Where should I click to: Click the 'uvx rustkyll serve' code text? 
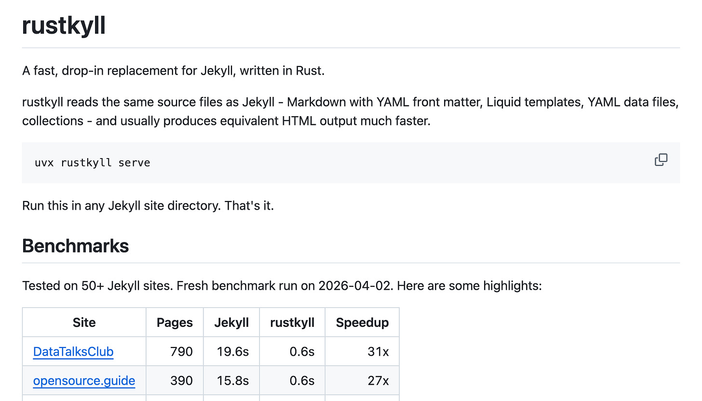click(x=93, y=162)
